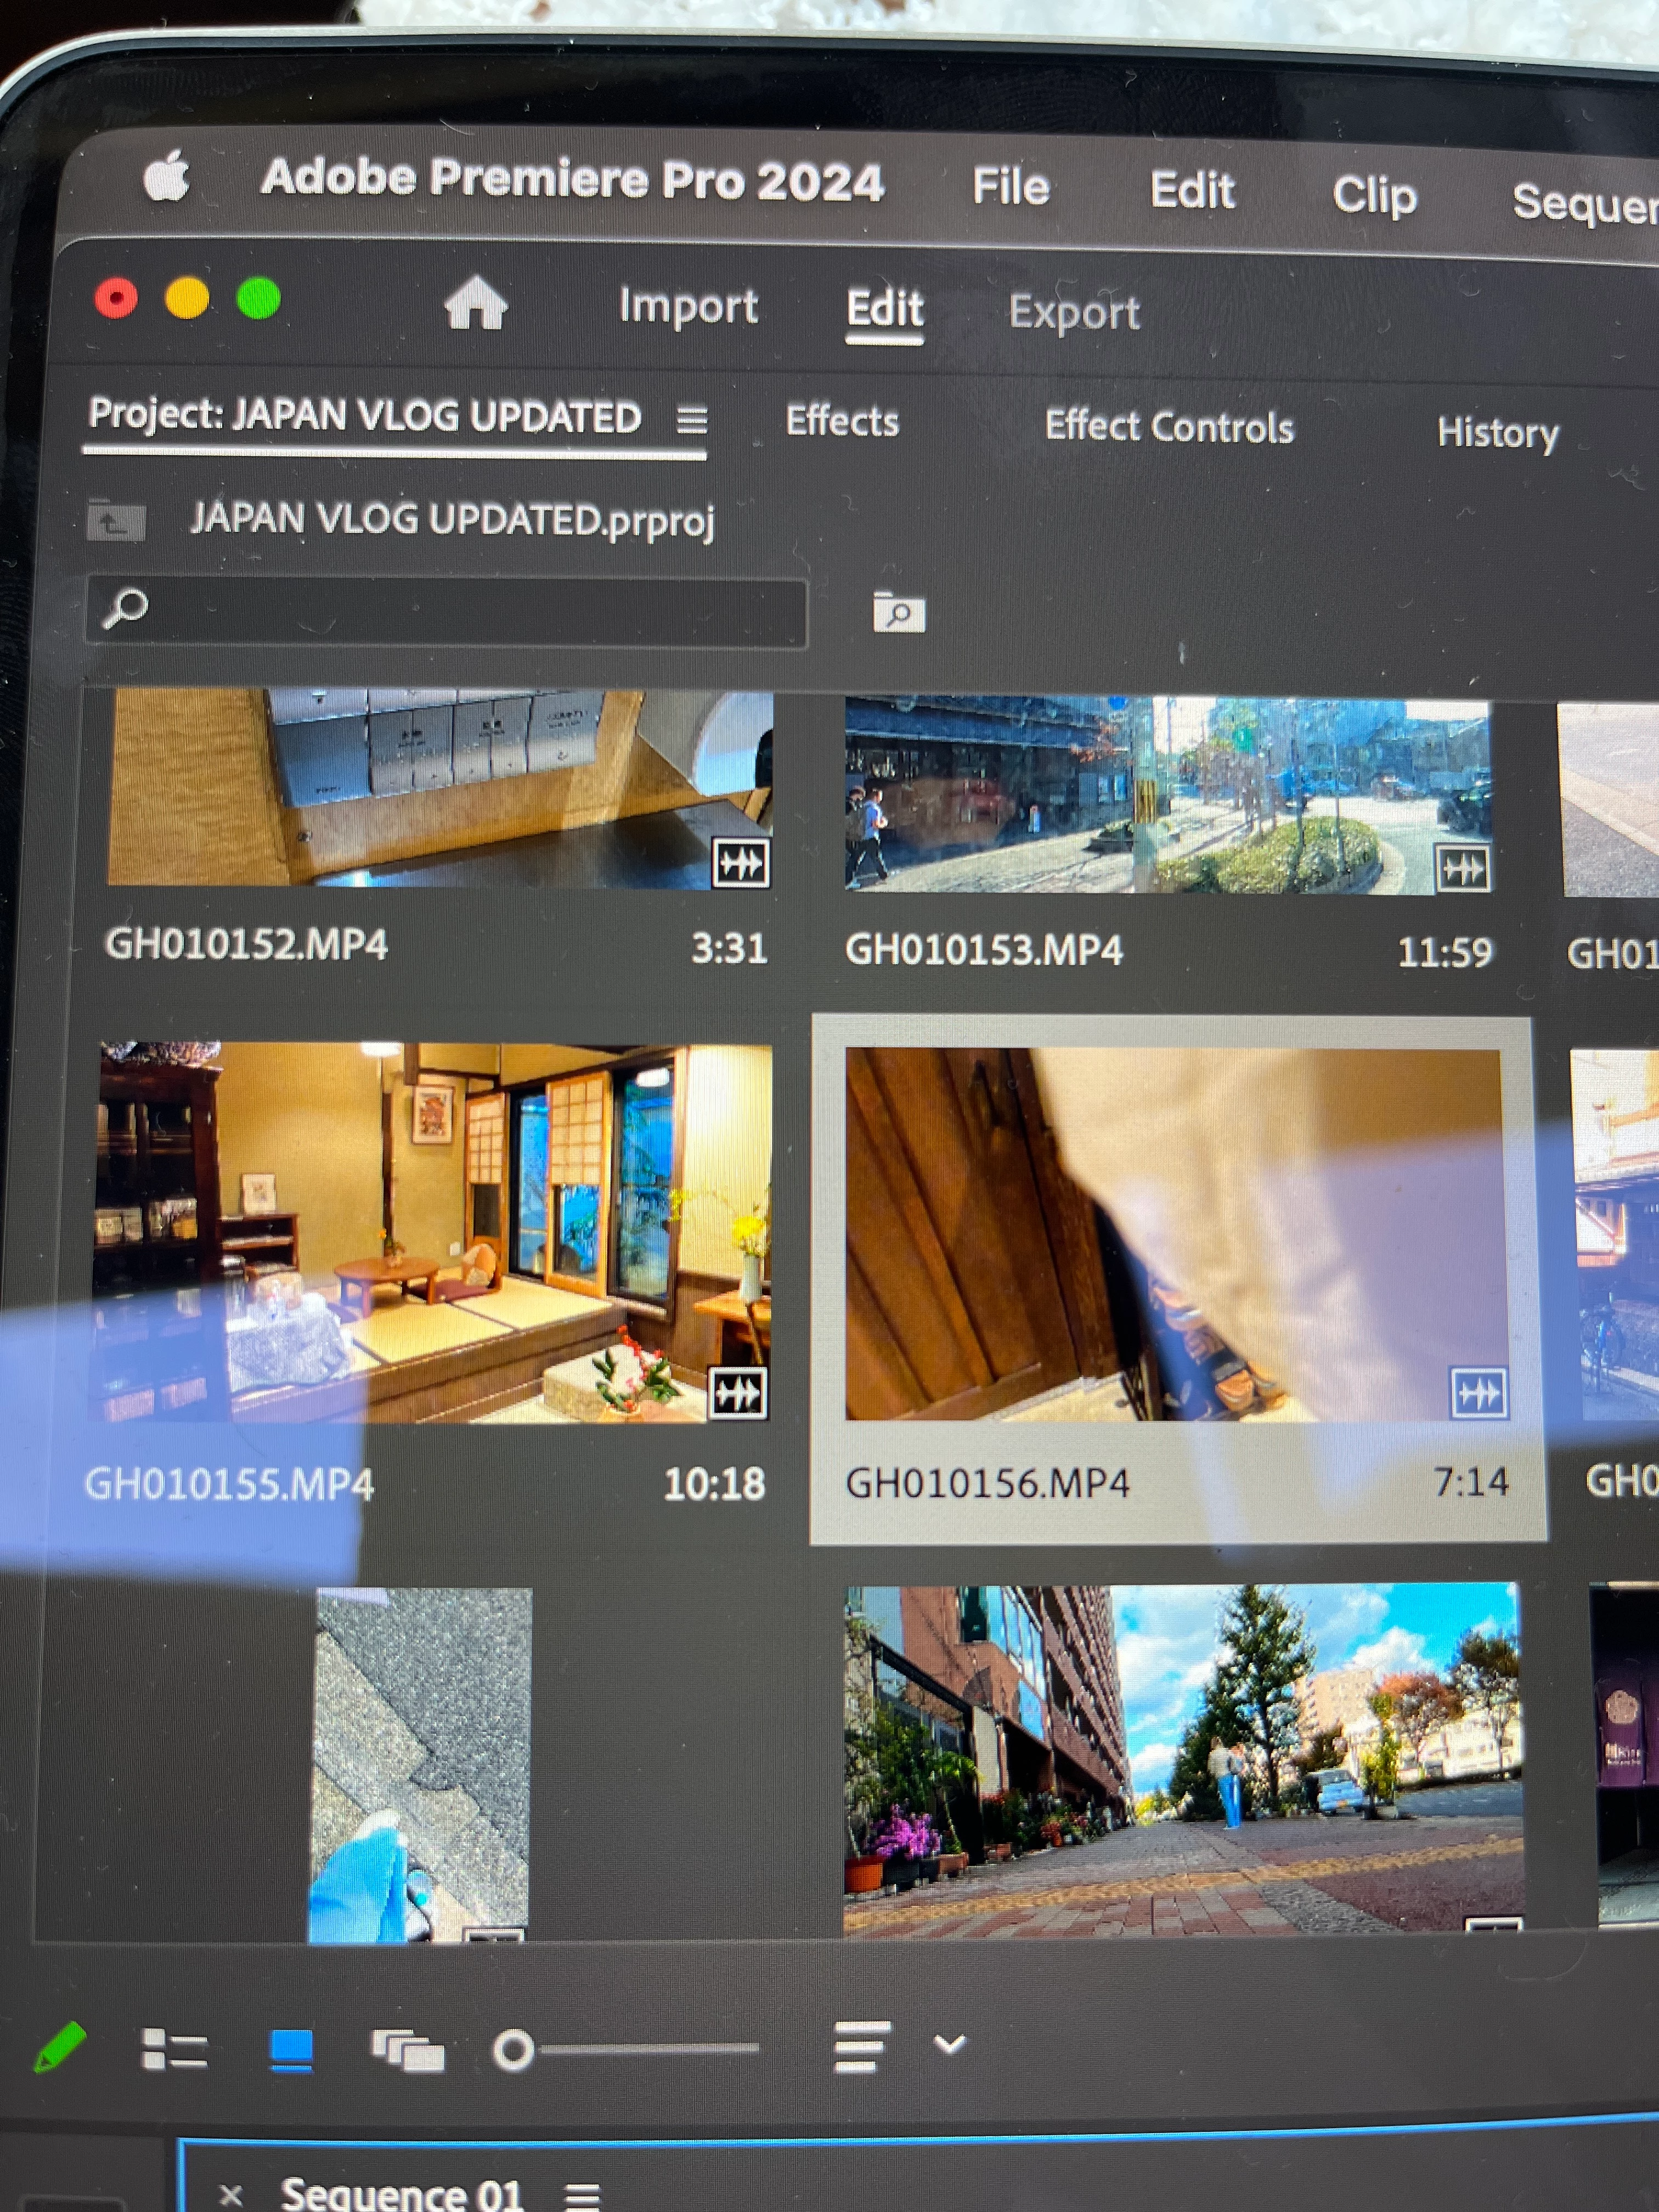This screenshot has width=1659, height=2212.
Task: Click the Export workspace button
Action: tap(1074, 312)
